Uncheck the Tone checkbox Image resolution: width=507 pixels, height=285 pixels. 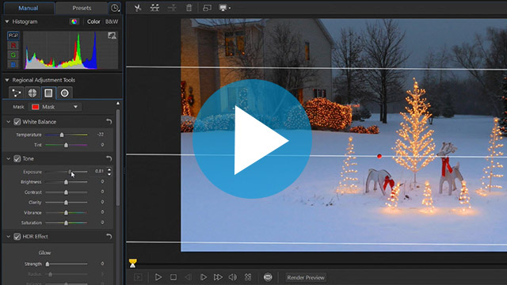point(17,158)
